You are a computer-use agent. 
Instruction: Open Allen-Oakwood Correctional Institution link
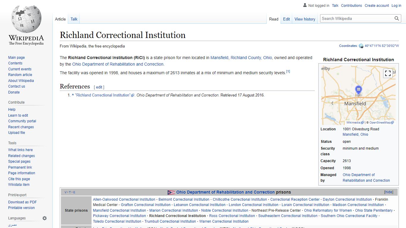124,199
